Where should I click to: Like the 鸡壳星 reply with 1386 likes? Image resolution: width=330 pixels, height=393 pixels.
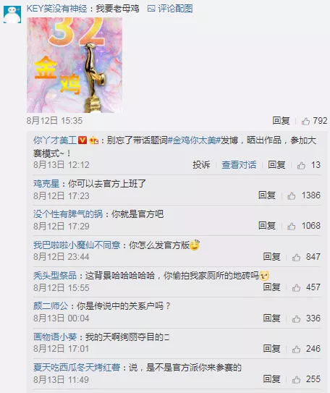point(292,195)
